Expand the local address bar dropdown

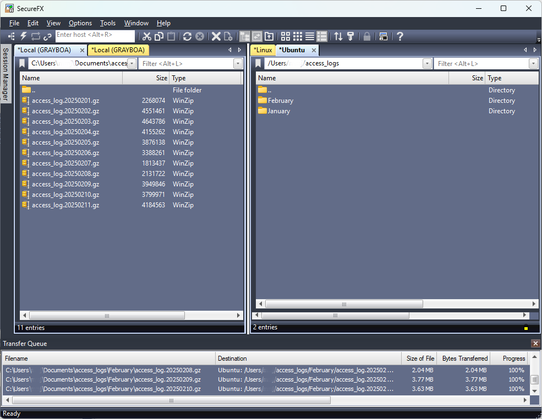click(131, 63)
